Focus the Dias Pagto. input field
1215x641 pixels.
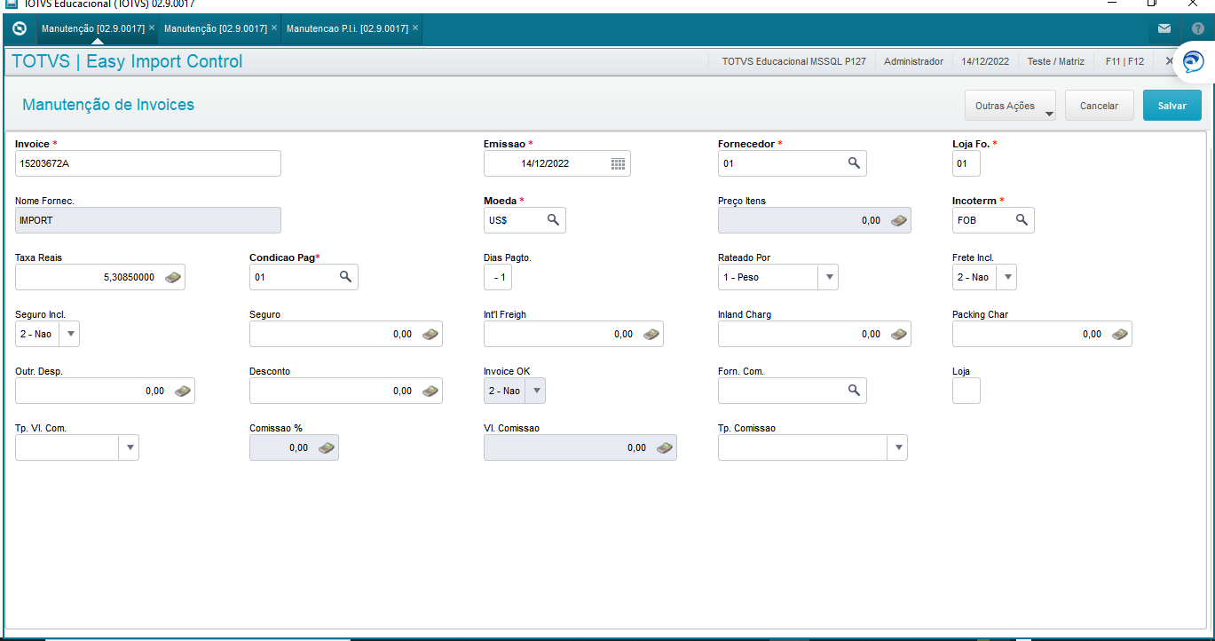pos(498,277)
